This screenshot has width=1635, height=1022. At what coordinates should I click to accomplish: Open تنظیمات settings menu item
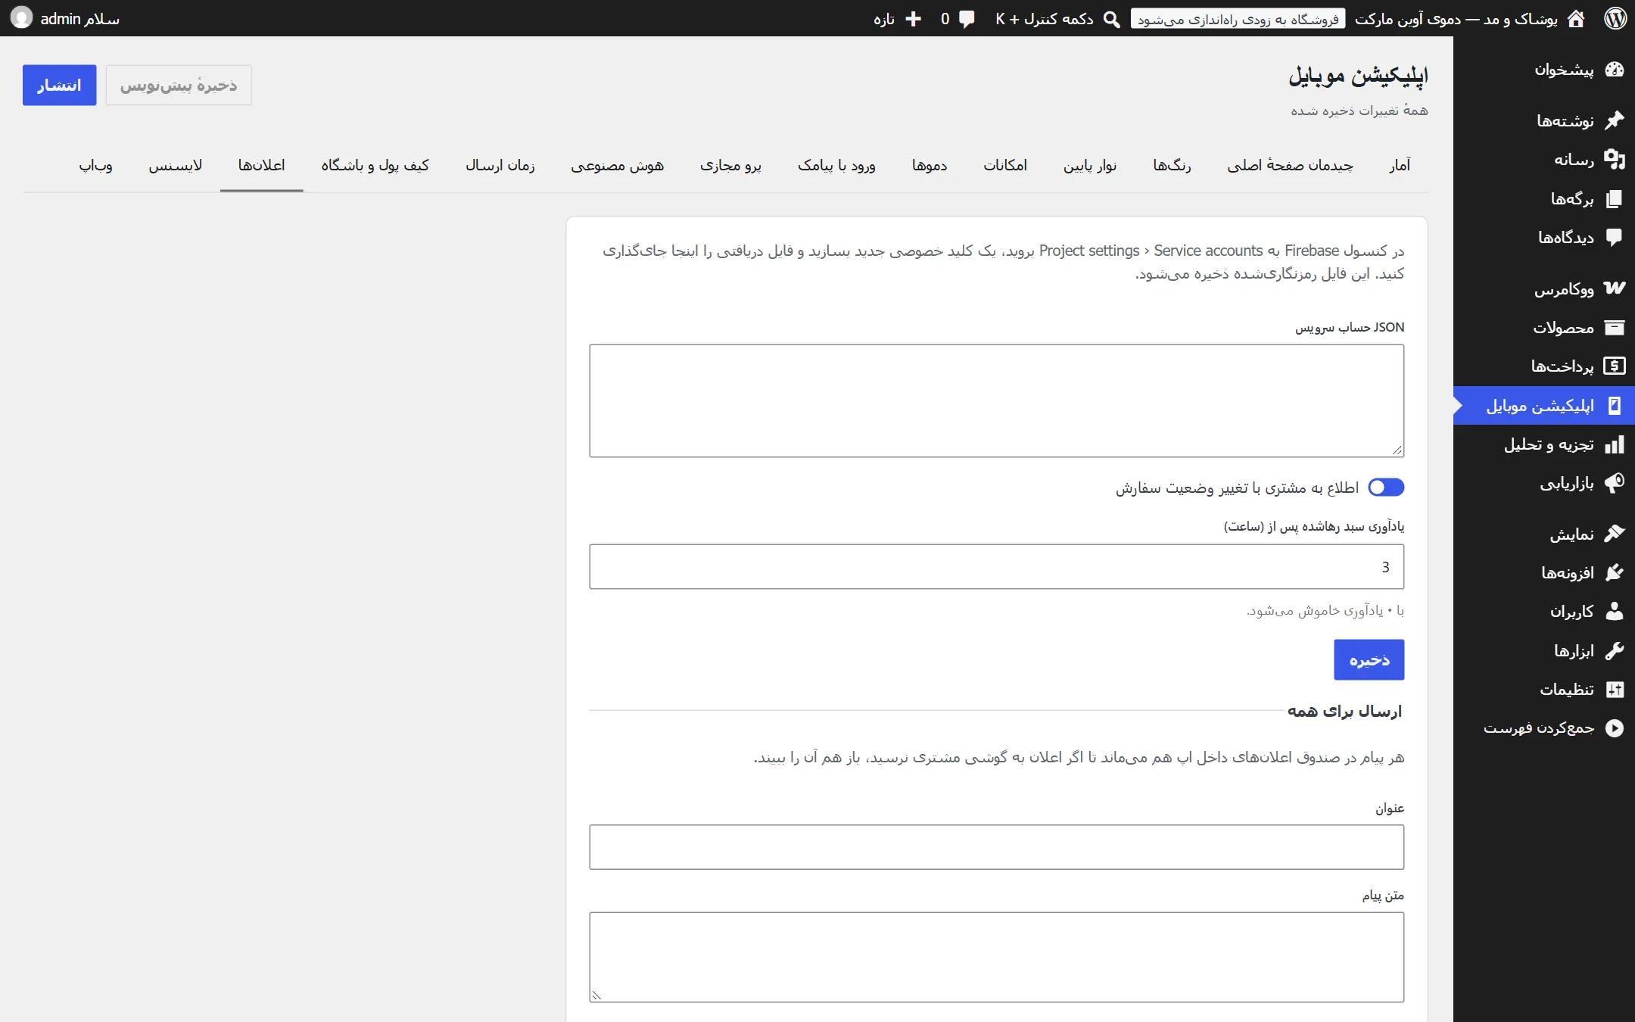1544,689
